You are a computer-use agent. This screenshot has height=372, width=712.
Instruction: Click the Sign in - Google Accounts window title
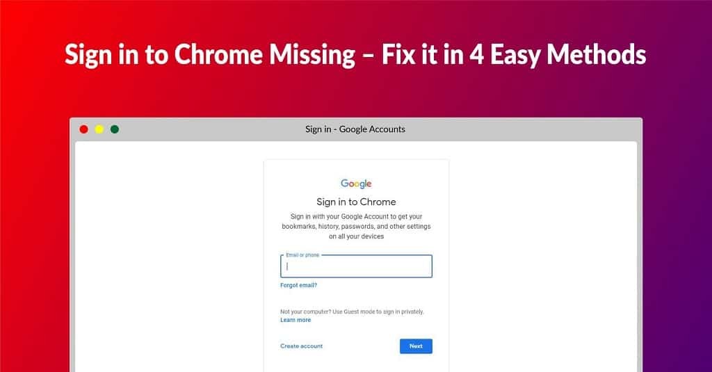[355, 129]
